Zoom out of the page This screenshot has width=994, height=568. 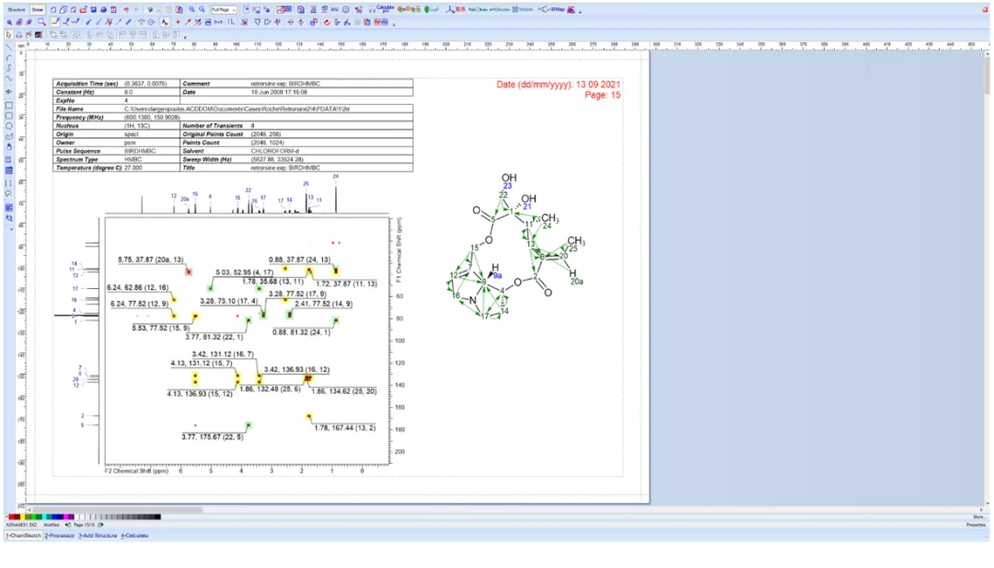[x=202, y=9]
